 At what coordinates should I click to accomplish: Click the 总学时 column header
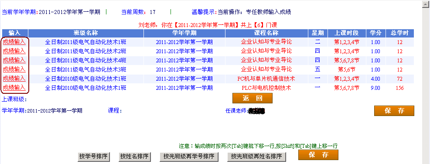coord(399,33)
